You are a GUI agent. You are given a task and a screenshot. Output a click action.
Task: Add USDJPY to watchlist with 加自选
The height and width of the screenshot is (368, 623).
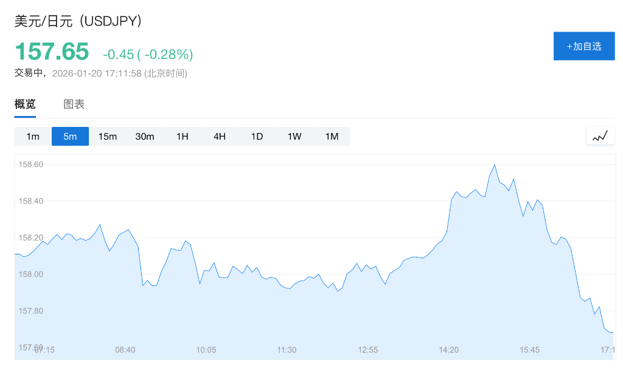click(583, 46)
